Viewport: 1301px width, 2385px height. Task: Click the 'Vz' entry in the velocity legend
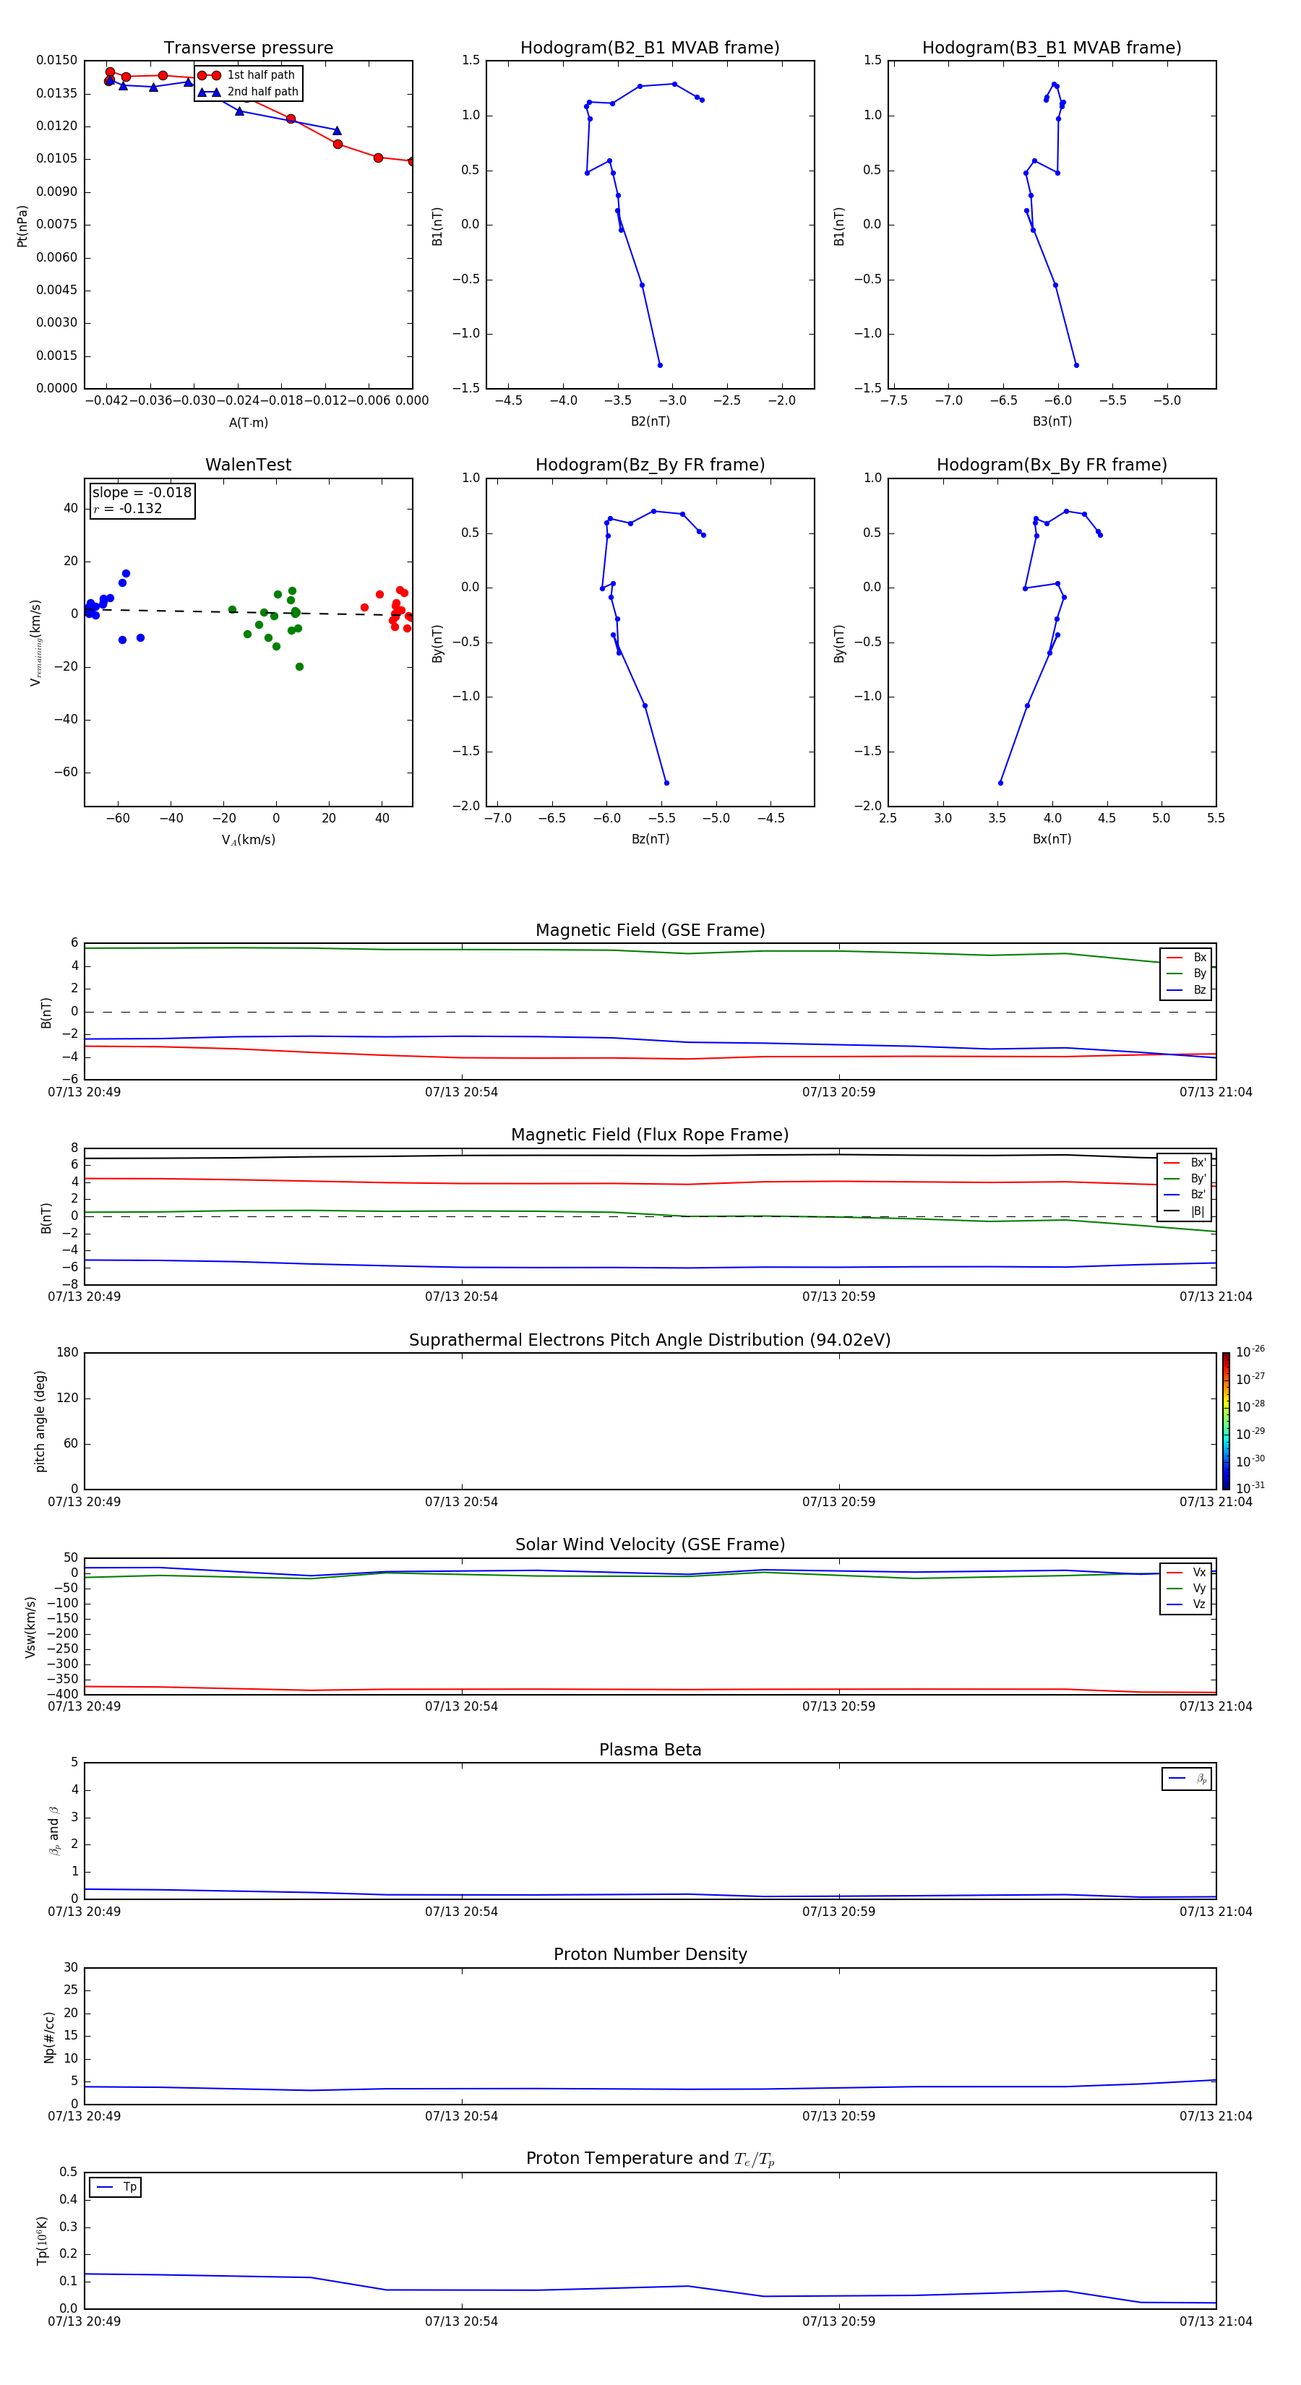coord(1186,1604)
